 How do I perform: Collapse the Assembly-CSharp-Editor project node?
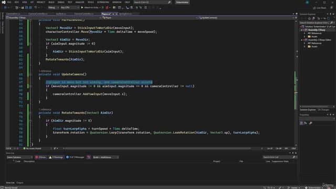click(x=302, y=40)
